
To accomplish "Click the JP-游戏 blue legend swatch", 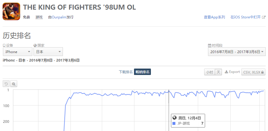I will click(174, 123).
